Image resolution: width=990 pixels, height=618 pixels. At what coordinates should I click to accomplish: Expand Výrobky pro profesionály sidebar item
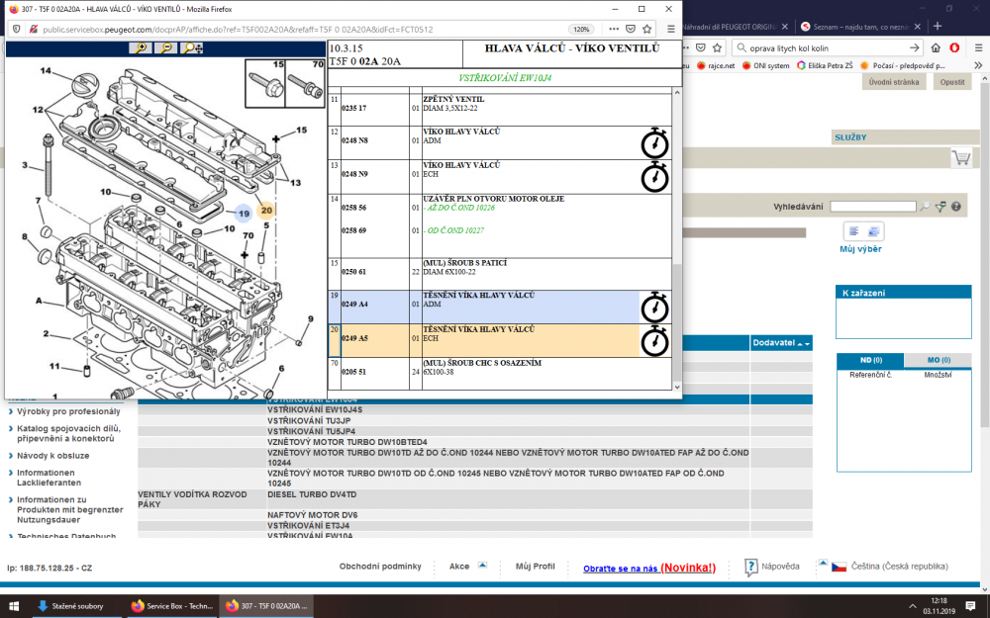tap(68, 411)
